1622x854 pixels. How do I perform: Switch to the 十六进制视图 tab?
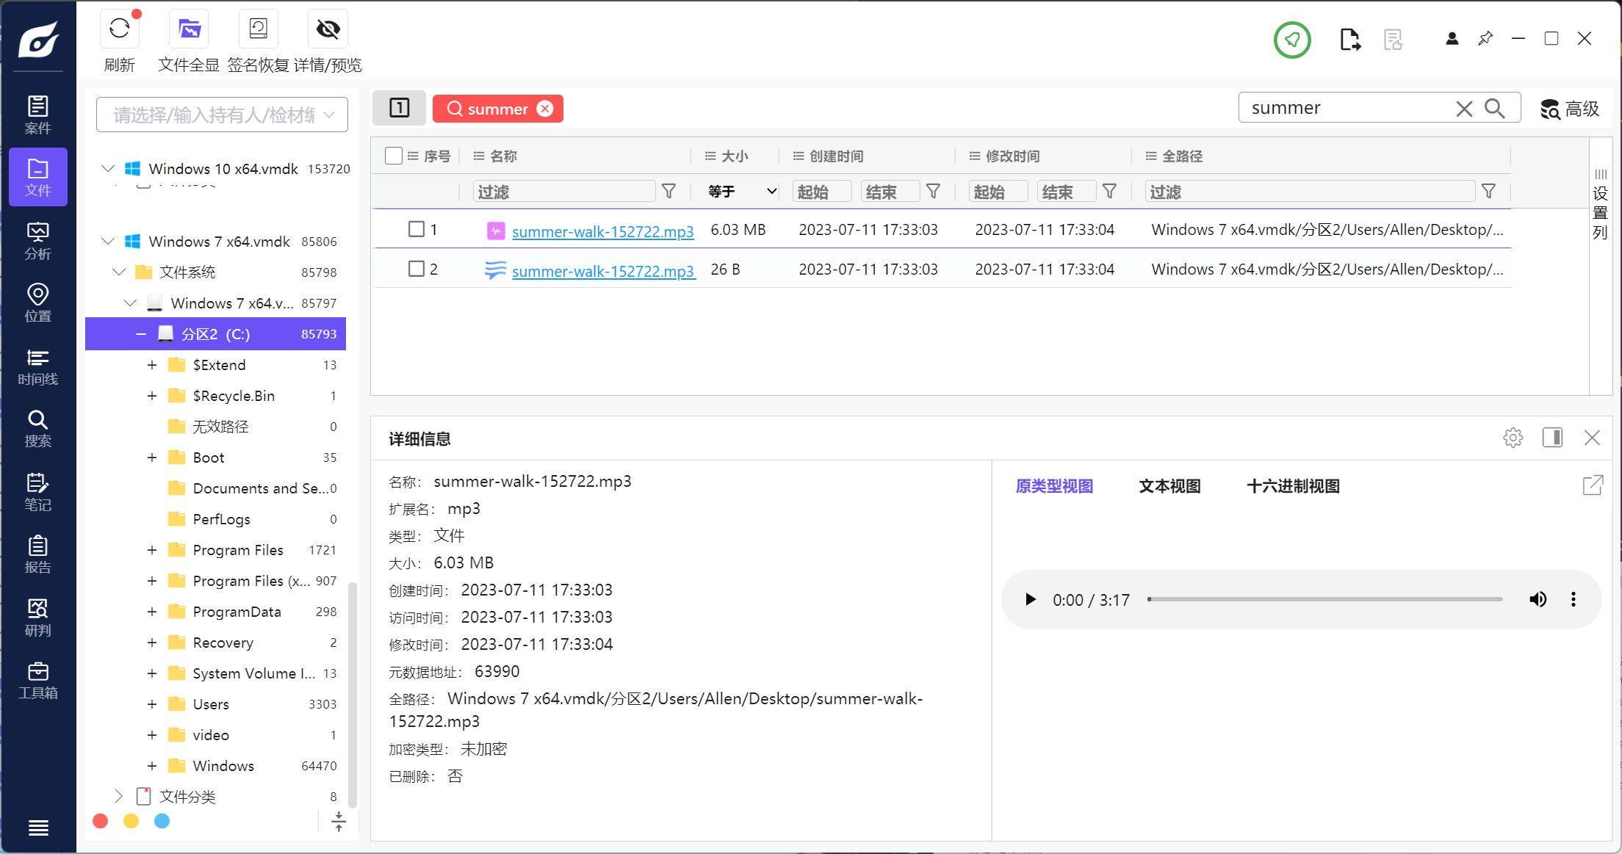[1293, 486]
